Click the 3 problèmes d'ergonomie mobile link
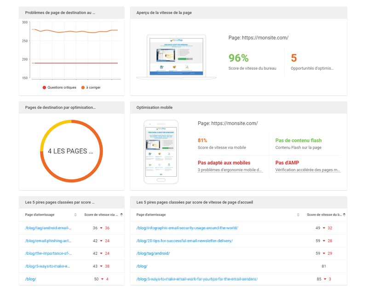 [x=230, y=170]
